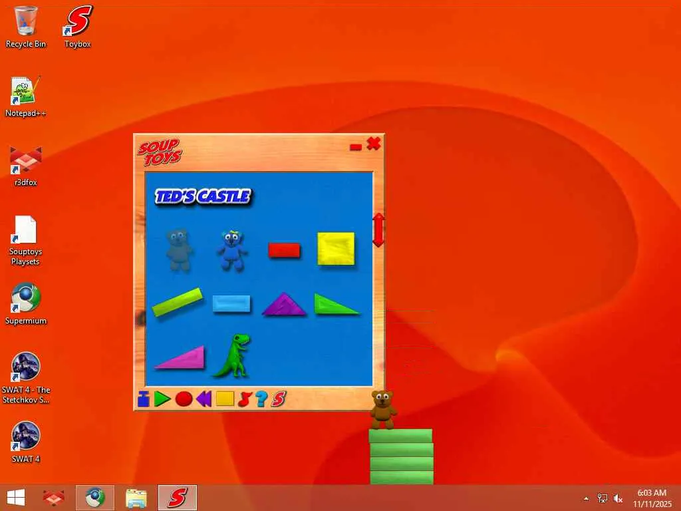Select the r3dfox desktop shortcut
Viewport: 681px width, 511px height.
[x=26, y=166]
